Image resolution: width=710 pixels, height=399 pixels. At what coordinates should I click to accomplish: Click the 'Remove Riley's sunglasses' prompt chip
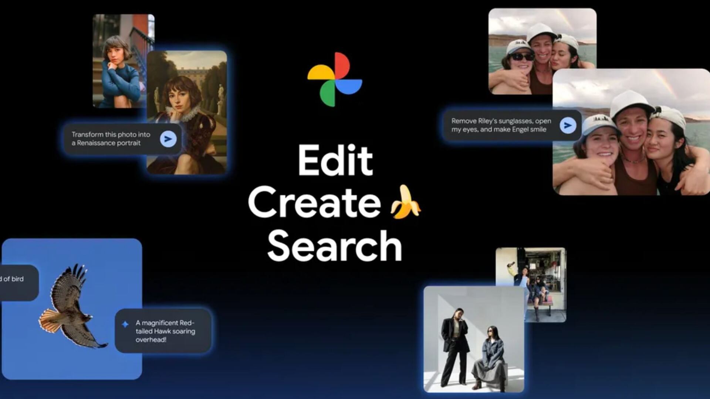pos(501,125)
